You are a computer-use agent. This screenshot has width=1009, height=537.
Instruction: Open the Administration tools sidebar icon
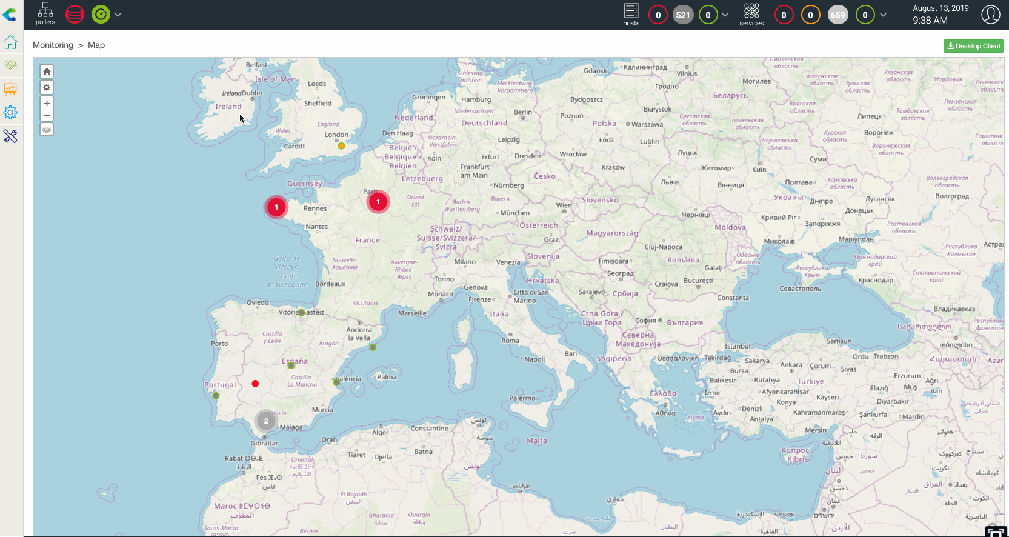(x=10, y=136)
